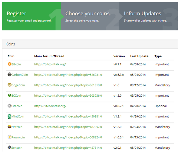Image resolution: width=181 pixels, height=152 pixels.
Task: Click the Zeitcoin logo icon
Action: coord(9,147)
